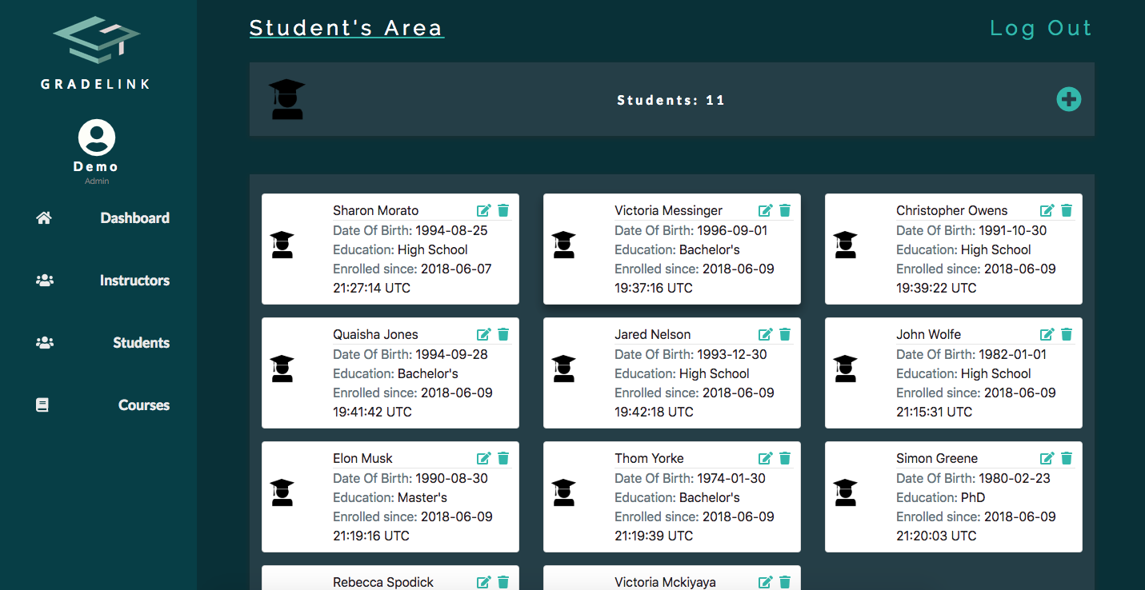This screenshot has width=1145, height=590.
Task: Click the Courses book icon
Action: (x=42, y=405)
